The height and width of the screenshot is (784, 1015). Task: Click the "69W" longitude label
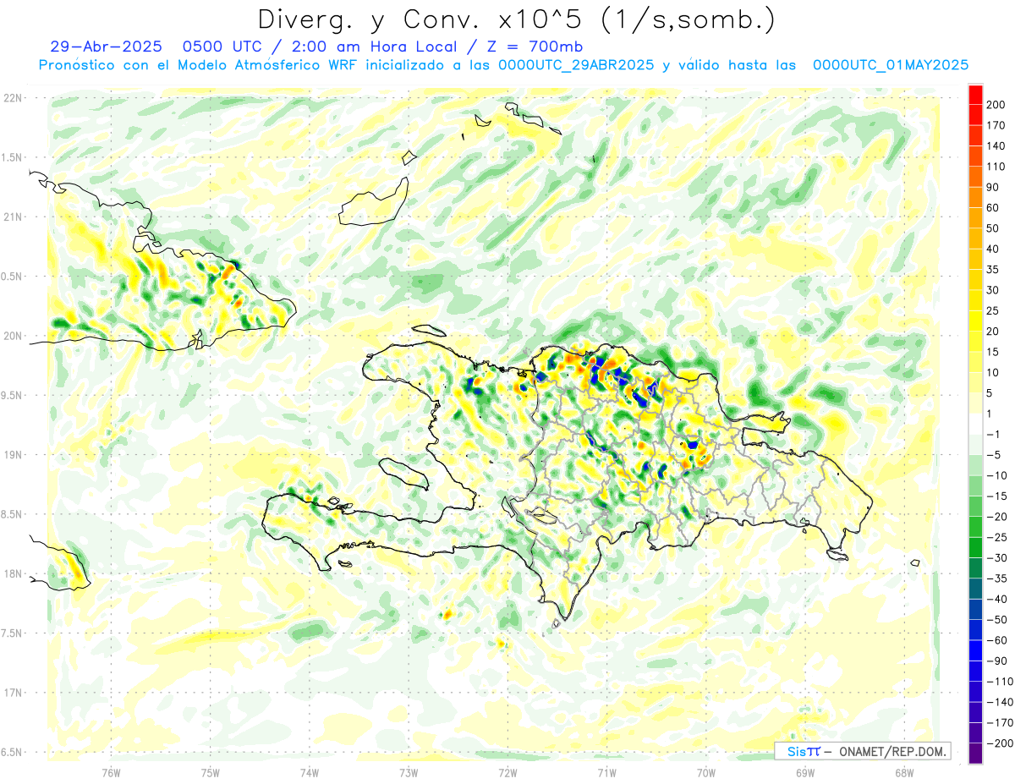pos(805,772)
